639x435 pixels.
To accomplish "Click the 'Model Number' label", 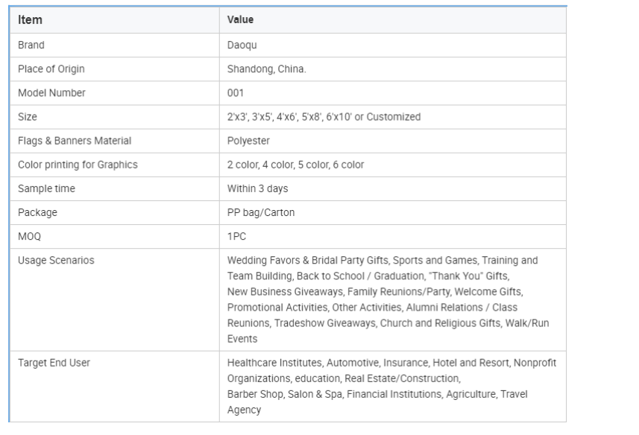I will tap(51, 93).
